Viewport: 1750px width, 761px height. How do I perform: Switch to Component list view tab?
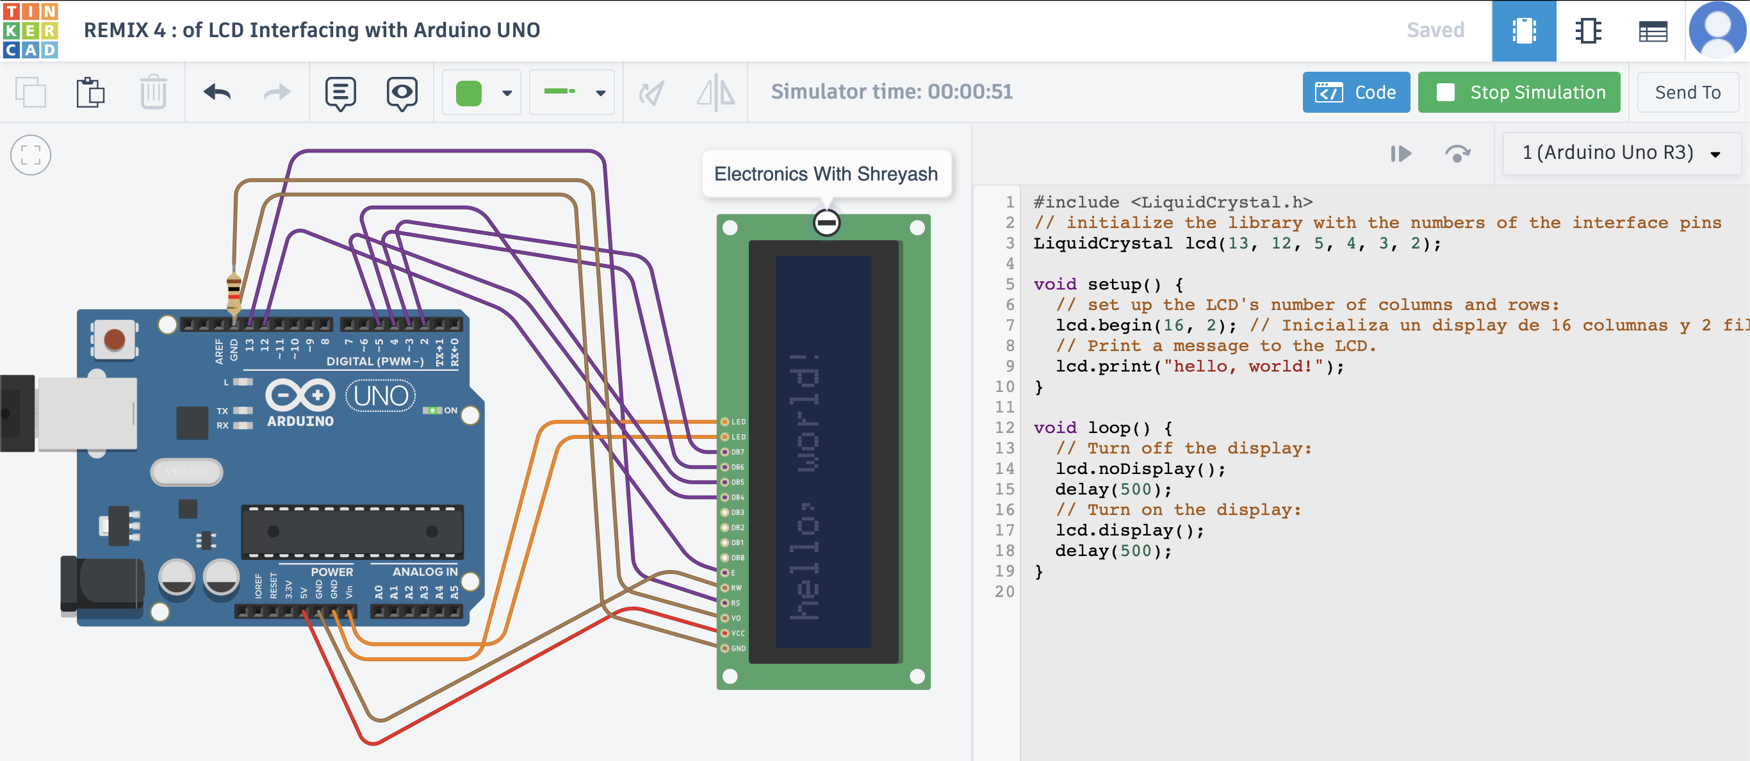[1652, 31]
